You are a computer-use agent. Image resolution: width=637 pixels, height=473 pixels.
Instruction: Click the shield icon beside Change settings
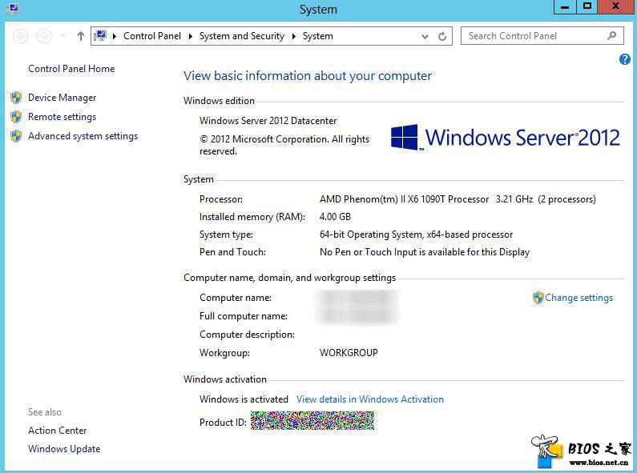(x=538, y=298)
